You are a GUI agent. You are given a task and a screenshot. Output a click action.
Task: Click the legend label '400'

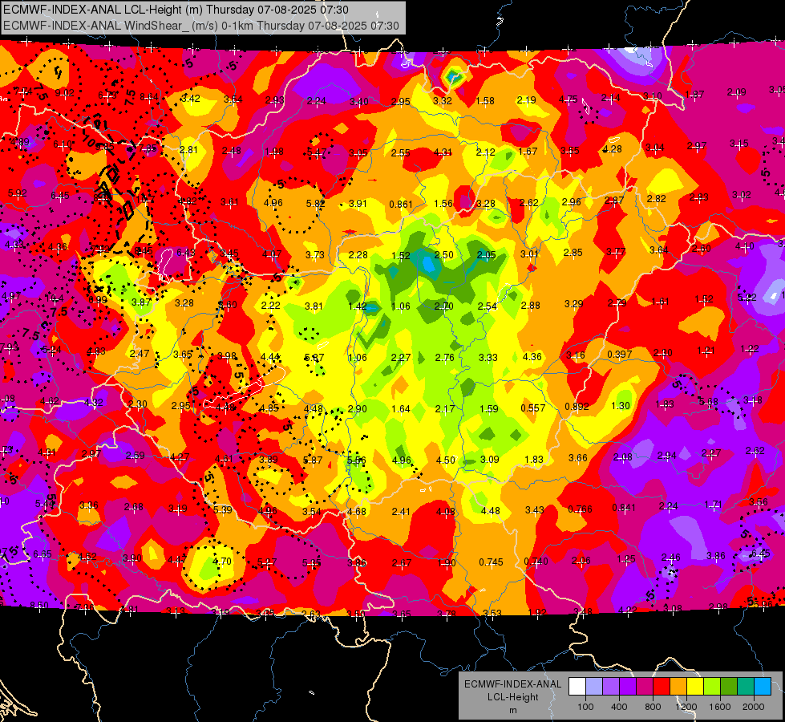(x=619, y=707)
